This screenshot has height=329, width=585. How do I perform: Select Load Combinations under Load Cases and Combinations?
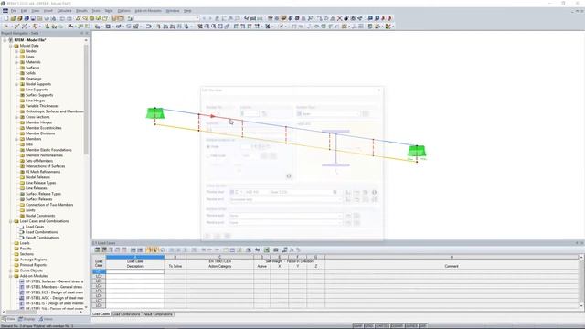click(41, 232)
